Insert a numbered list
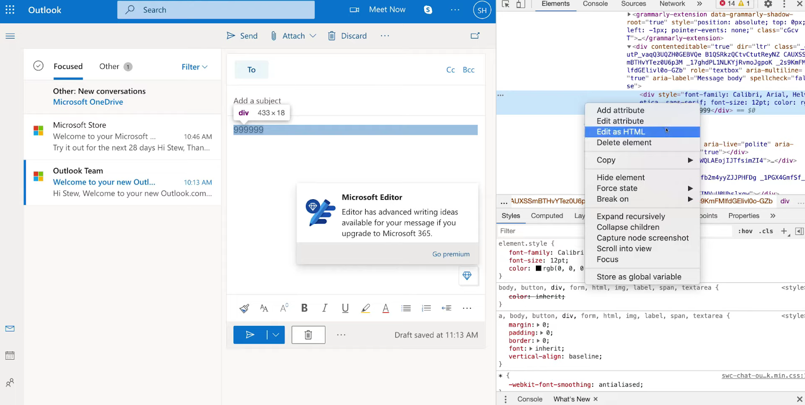 click(426, 308)
